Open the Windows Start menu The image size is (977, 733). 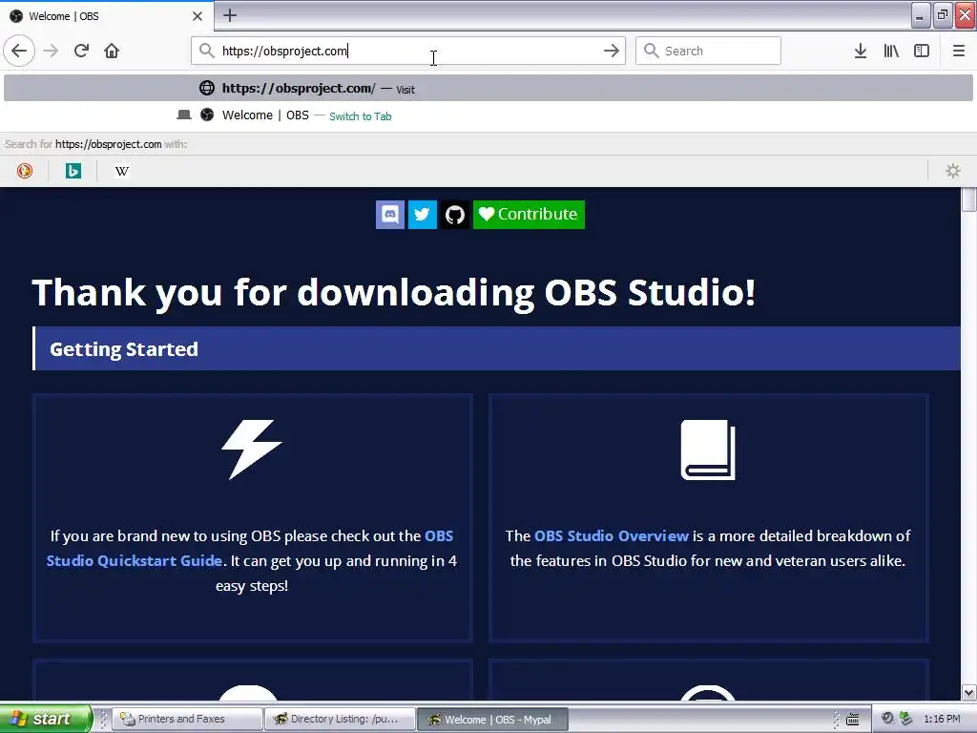tap(46, 719)
